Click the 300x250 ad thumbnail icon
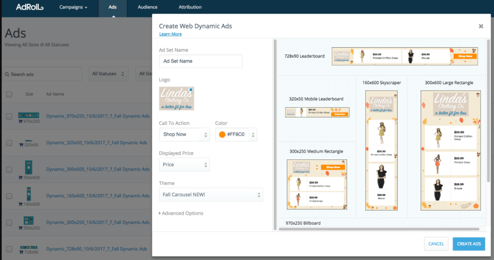This screenshot has width=494, height=260. [29, 220]
